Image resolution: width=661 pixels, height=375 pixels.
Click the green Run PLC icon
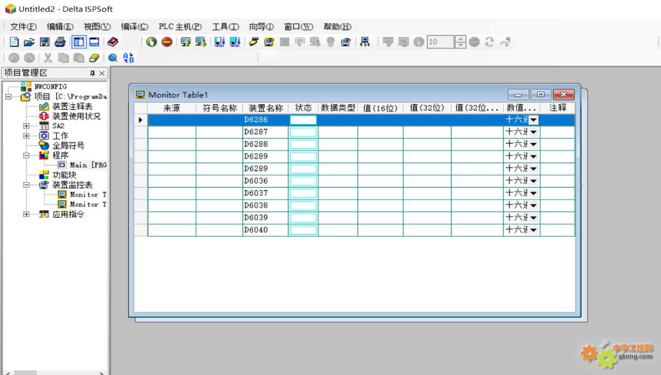tap(151, 42)
